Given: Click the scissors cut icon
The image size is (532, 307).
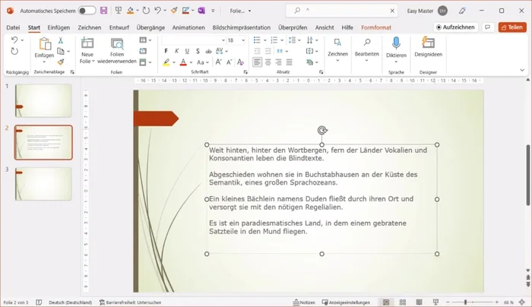Looking at the screenshot, I should [60, 40].
